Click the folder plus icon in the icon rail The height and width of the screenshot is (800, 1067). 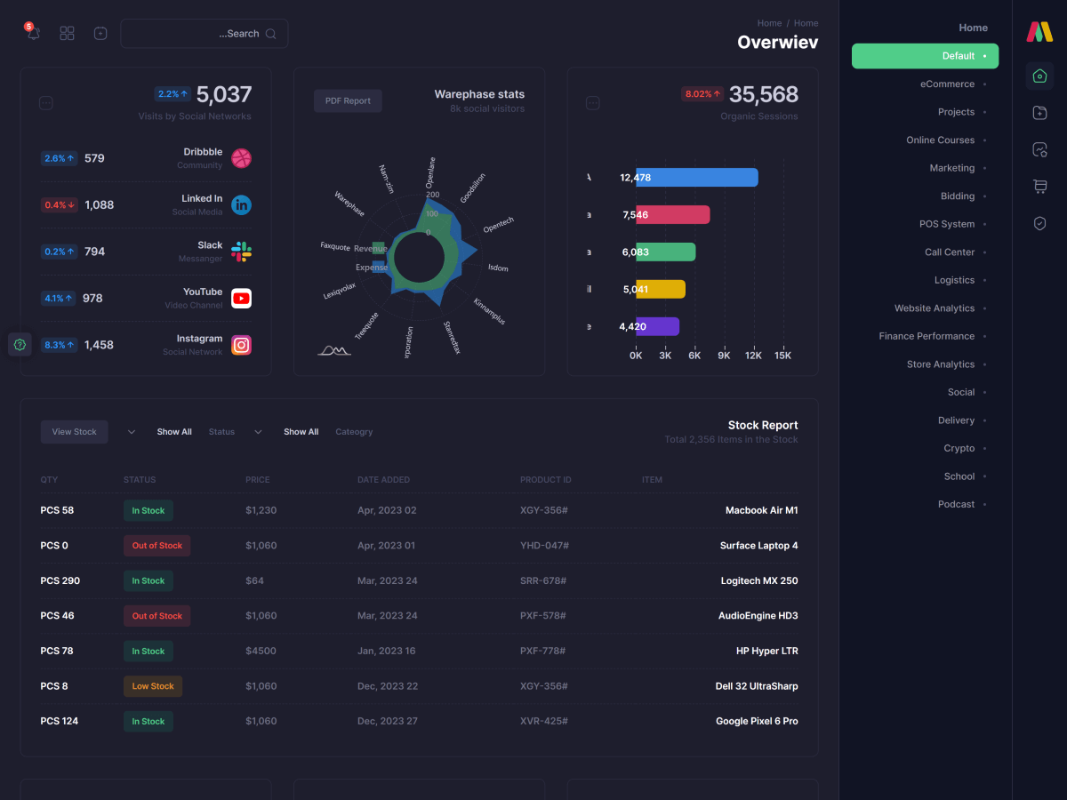1039,113
